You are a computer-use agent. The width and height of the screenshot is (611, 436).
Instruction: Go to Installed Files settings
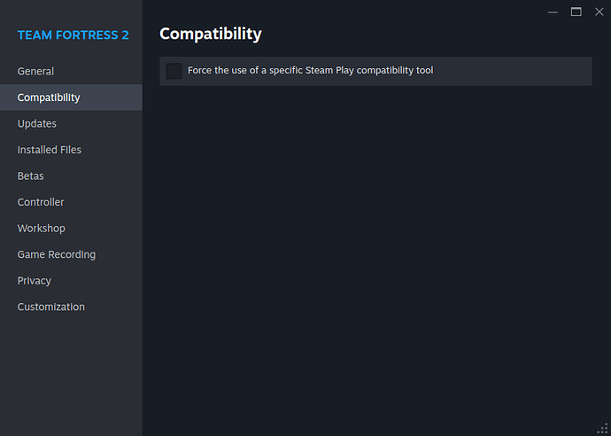pyautogui.click(x=50, y=150)
